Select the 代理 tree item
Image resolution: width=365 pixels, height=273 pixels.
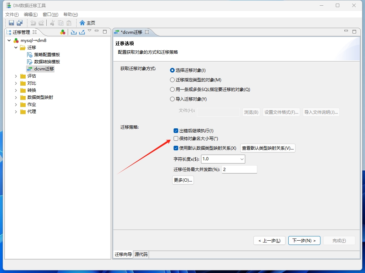click(x=32, y=112)
